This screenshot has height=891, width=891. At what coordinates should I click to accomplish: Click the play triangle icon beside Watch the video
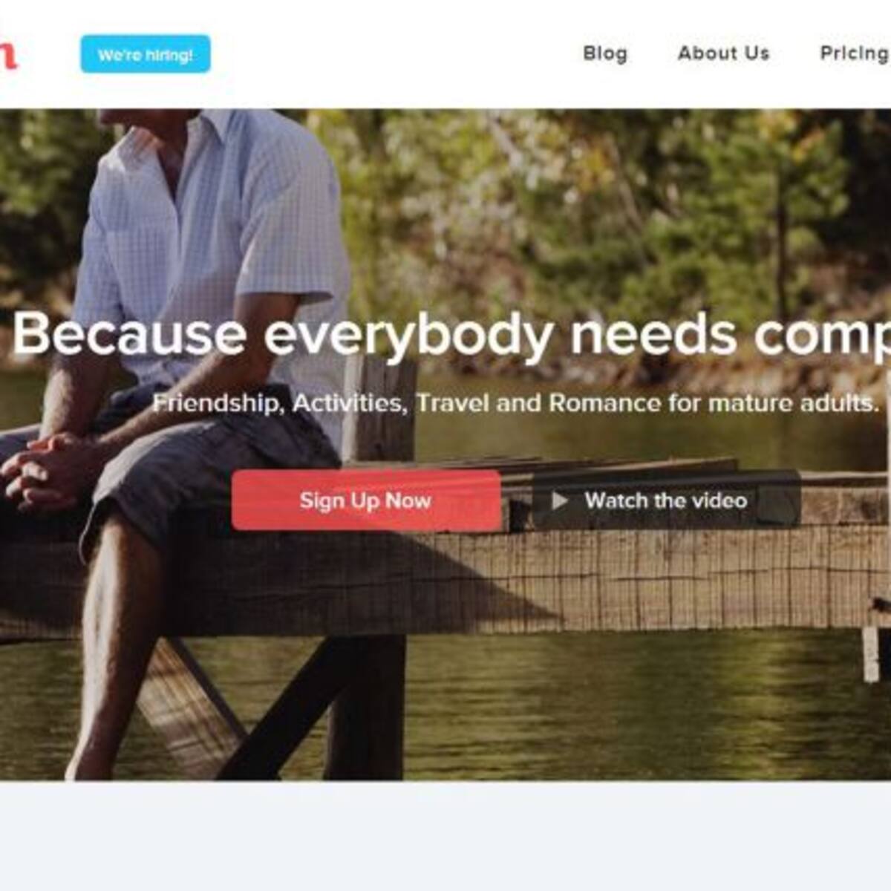560,500
